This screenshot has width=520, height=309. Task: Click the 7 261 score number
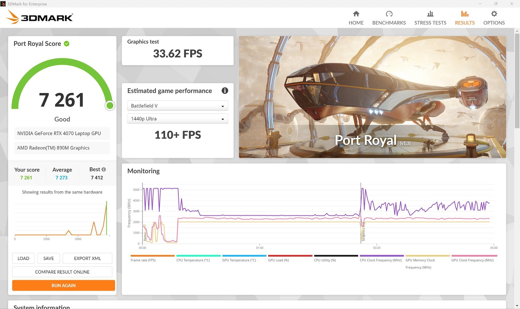61,100
